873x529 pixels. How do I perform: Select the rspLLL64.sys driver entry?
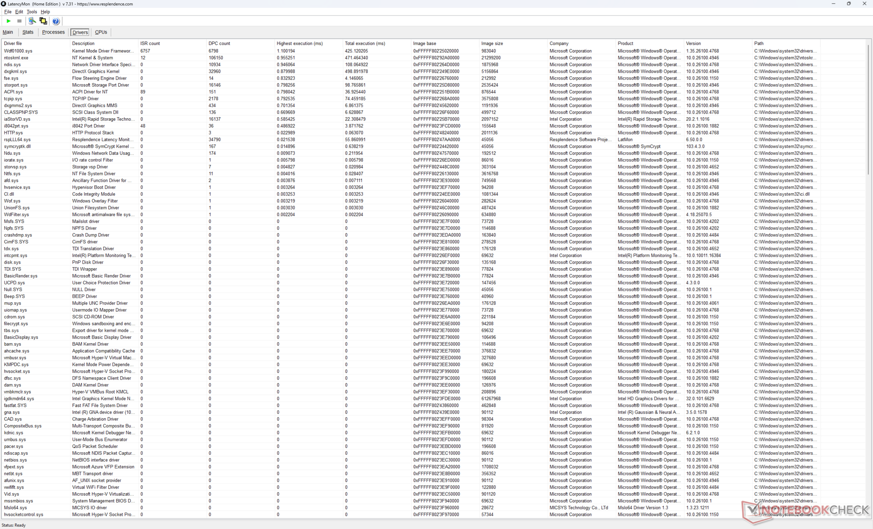[17, 140]
